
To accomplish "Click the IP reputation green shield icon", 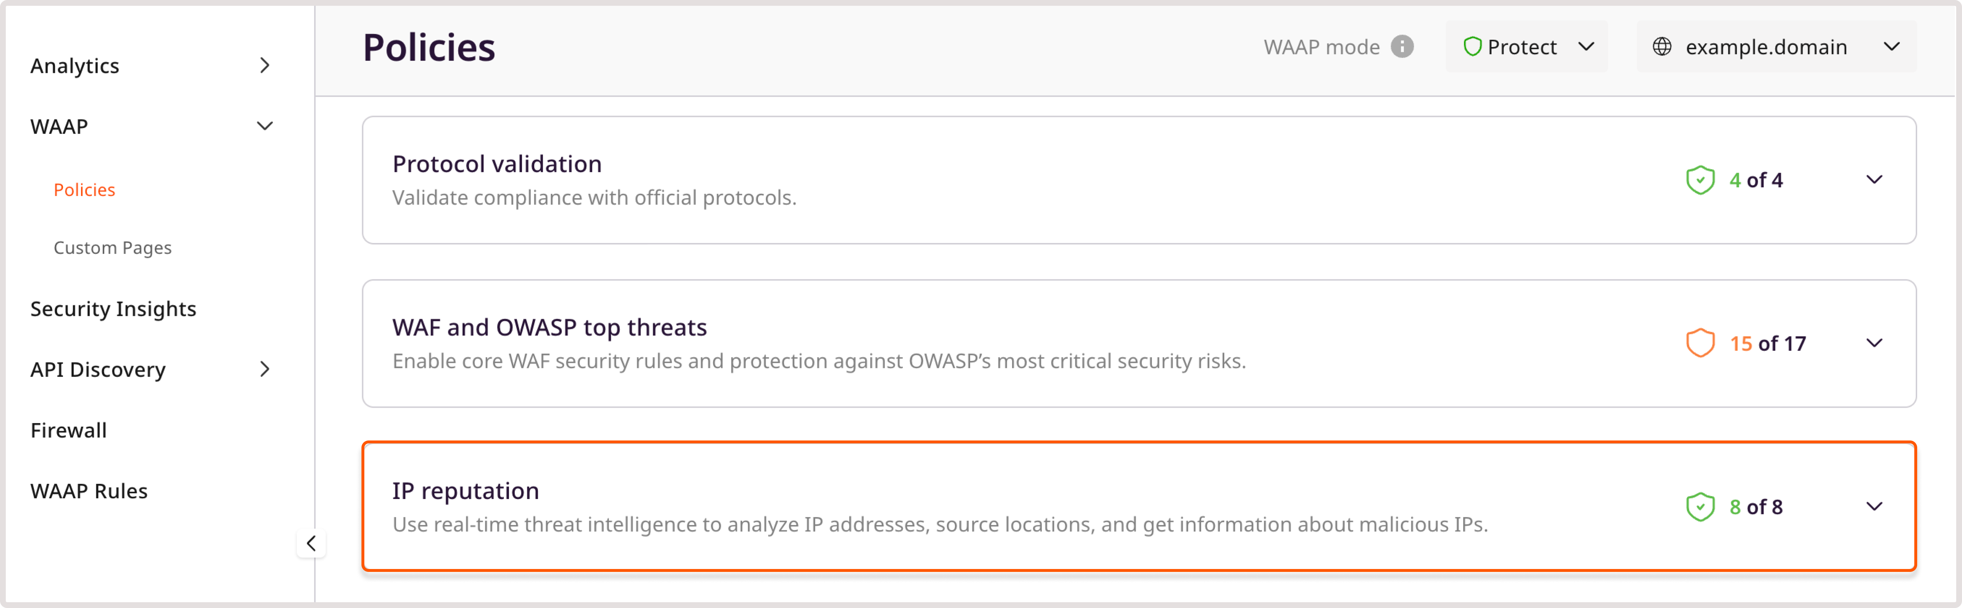I will (1699, 507).
